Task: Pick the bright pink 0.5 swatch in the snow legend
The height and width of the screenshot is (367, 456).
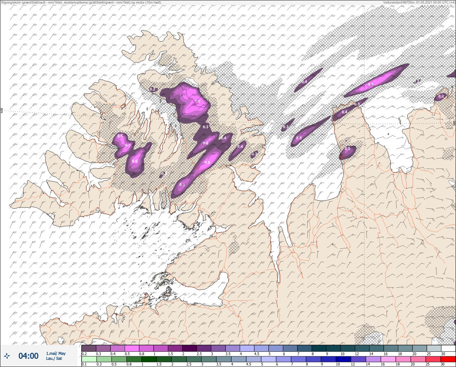Action: [x=132, y=348]
